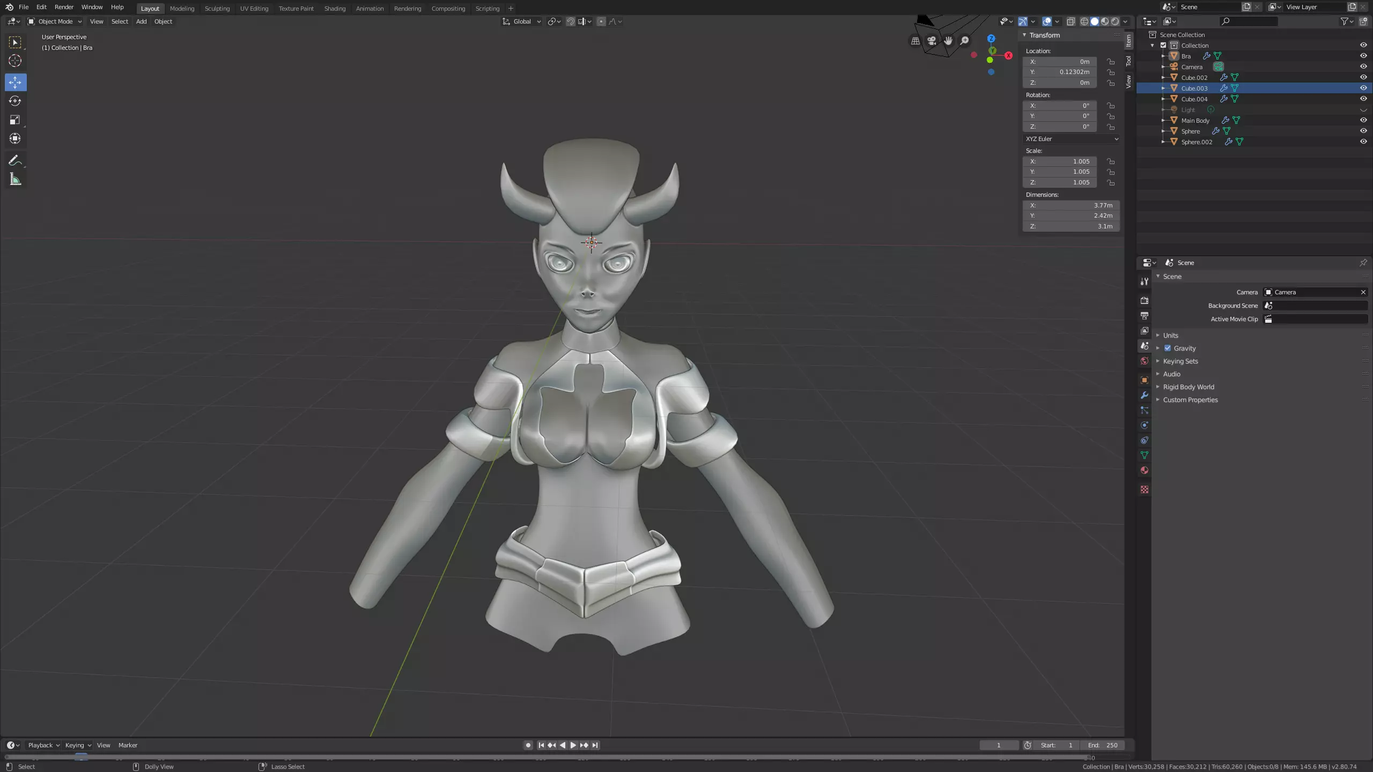Open the View Layer properties tab
Image resolution: width=1373 pixels, height=772 pixels.
coord(1144,331)
